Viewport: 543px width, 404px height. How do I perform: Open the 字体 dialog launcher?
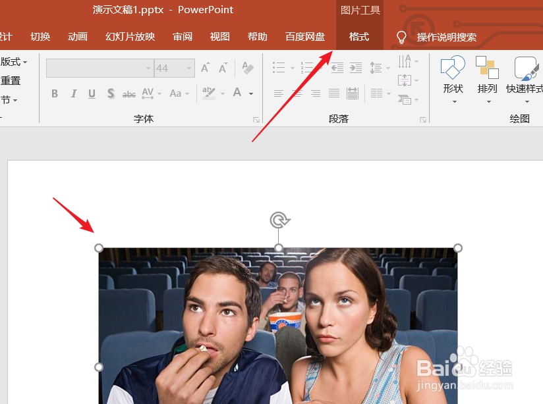click(257, 119)
